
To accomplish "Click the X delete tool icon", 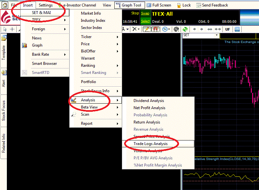I will point(135,29).
